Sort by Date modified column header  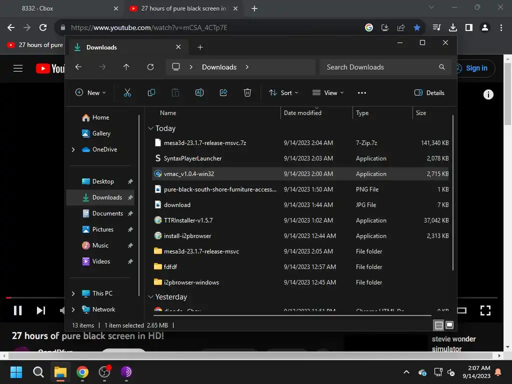click(302, 113)
